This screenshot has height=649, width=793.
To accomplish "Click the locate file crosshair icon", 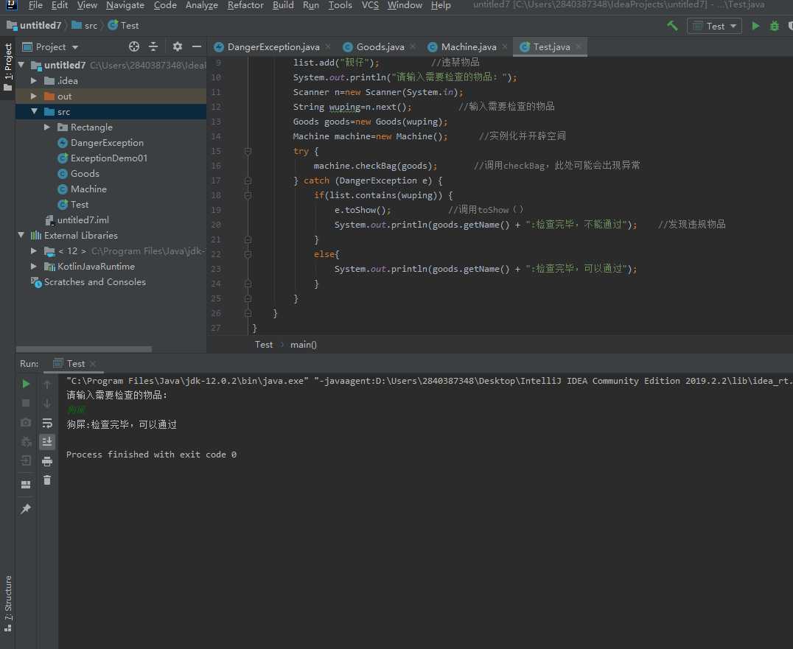I will pyautogui.click(x=134, y=46).
